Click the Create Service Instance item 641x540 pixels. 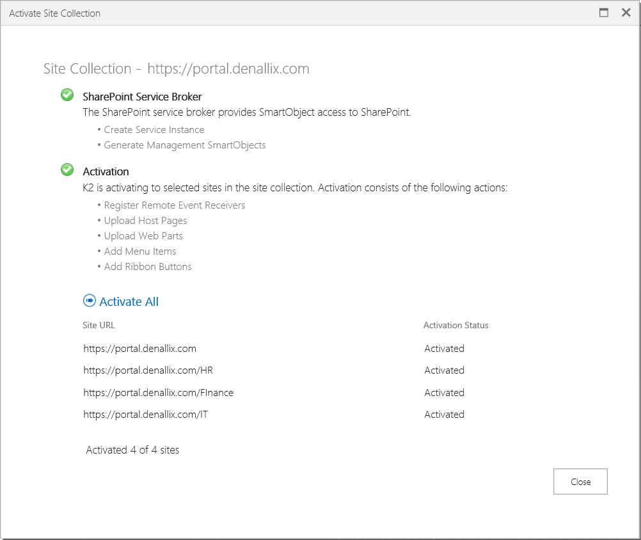click(154, 130)
